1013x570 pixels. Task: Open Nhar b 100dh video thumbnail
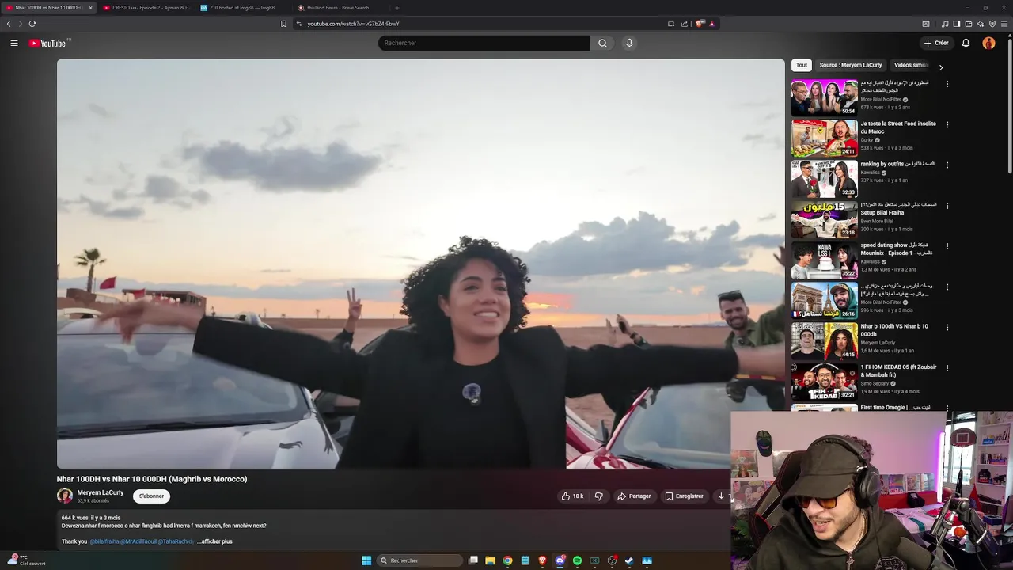pyautogui.click(x=824, y=340)
